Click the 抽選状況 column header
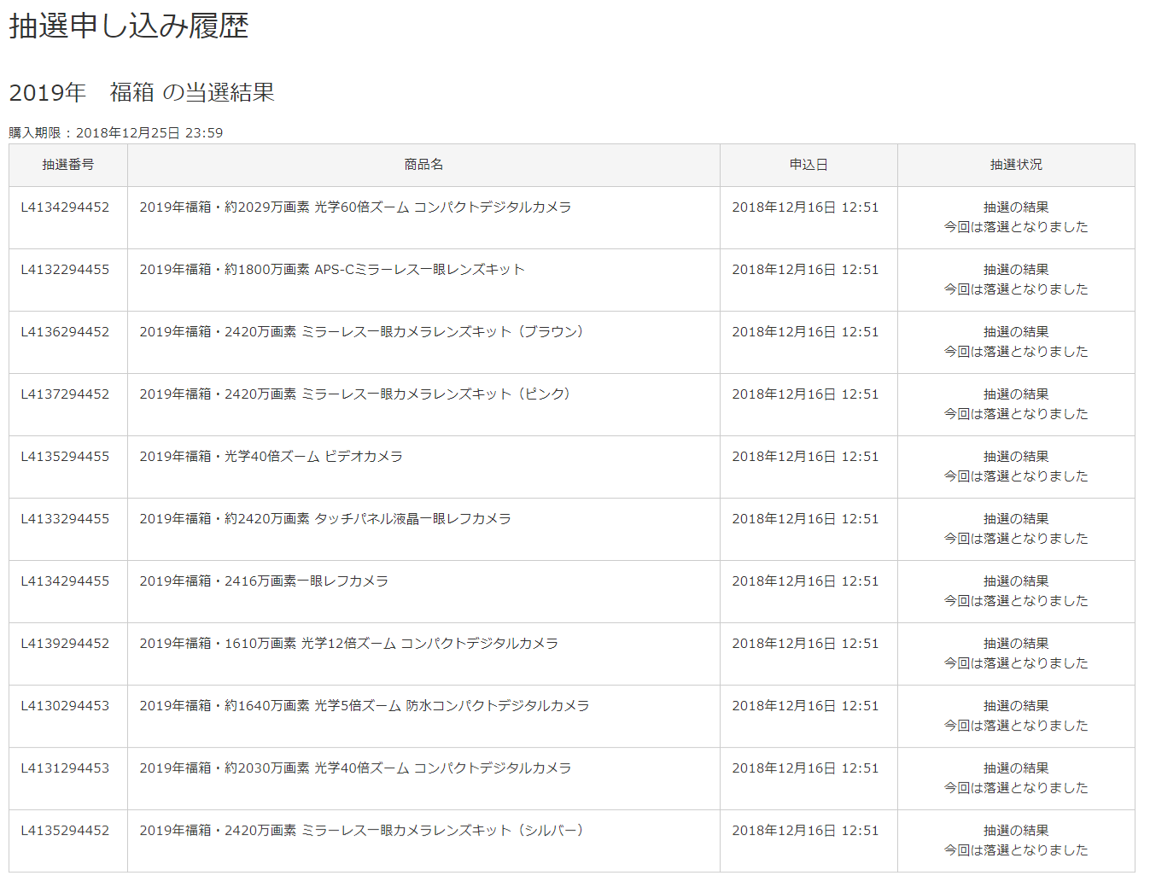 [1016, 165]
